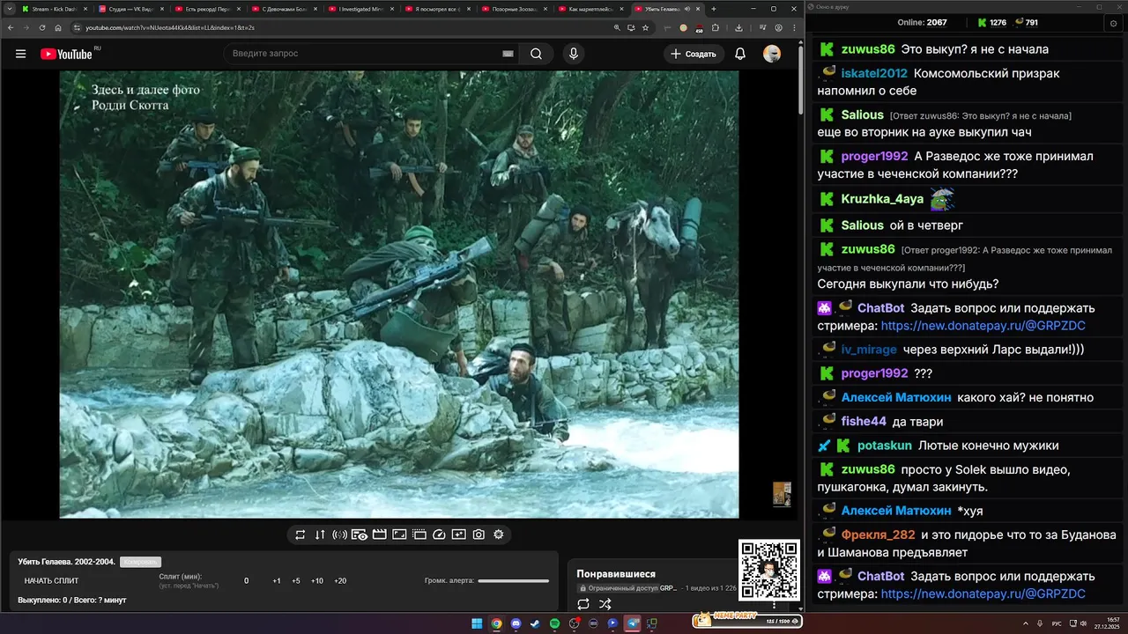Click the small card thumbnail in the video corner
The image size is (1128, 634).
click(x=782, y=494)
